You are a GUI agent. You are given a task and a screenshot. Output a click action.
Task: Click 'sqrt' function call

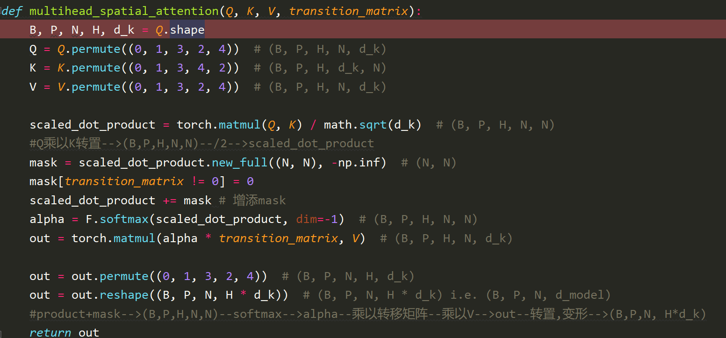[x=374, y=125]
